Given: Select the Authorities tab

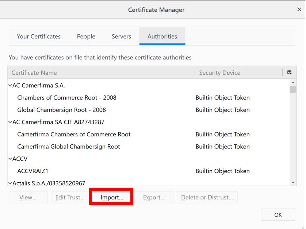Looking at the screenshot, I should point(162,36).
